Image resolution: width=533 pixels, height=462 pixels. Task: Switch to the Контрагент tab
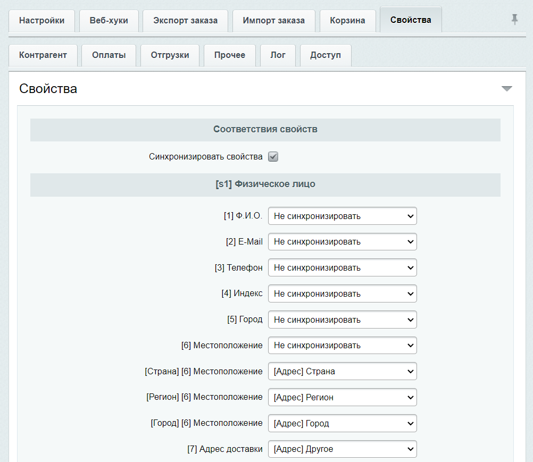43,55
